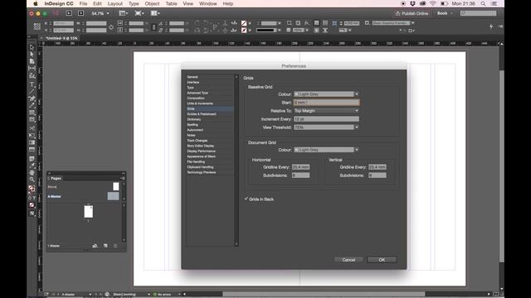
Task: Select the Eyedropper tool
Action: tap(32, 166)
